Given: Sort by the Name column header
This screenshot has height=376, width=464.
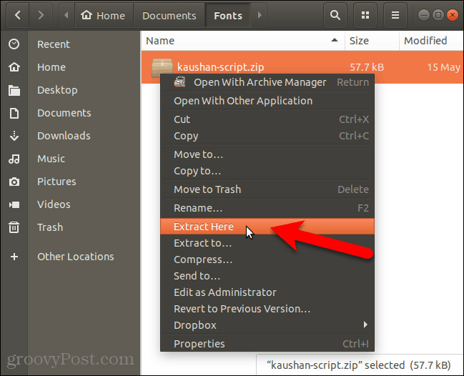Looking at the screenshot, I should click(242, 41).
